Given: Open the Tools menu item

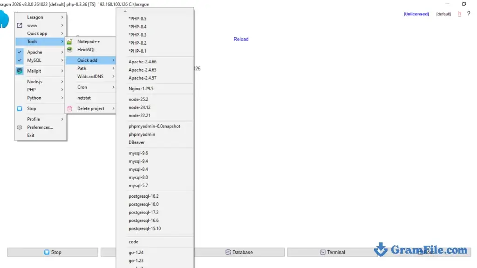Looking at the screenshot, I should [x=41, y=41].
